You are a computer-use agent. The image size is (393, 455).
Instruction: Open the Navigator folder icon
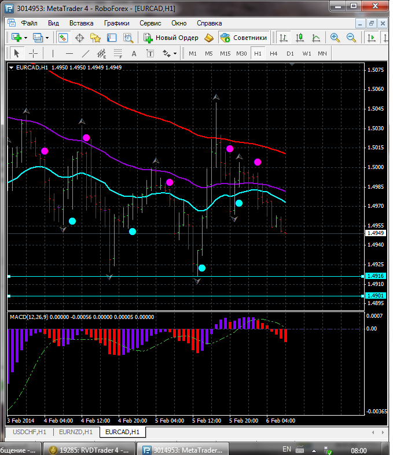point(96,38)
